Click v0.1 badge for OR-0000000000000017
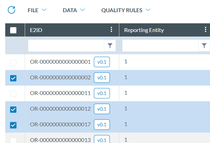The width and height of the screenshot is (210, 143). click(102, 125)
